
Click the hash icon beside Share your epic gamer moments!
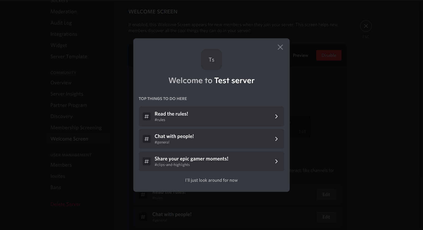[147, 161]
